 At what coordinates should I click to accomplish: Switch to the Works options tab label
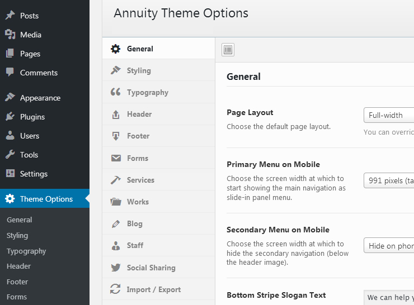tap(138, 202)
